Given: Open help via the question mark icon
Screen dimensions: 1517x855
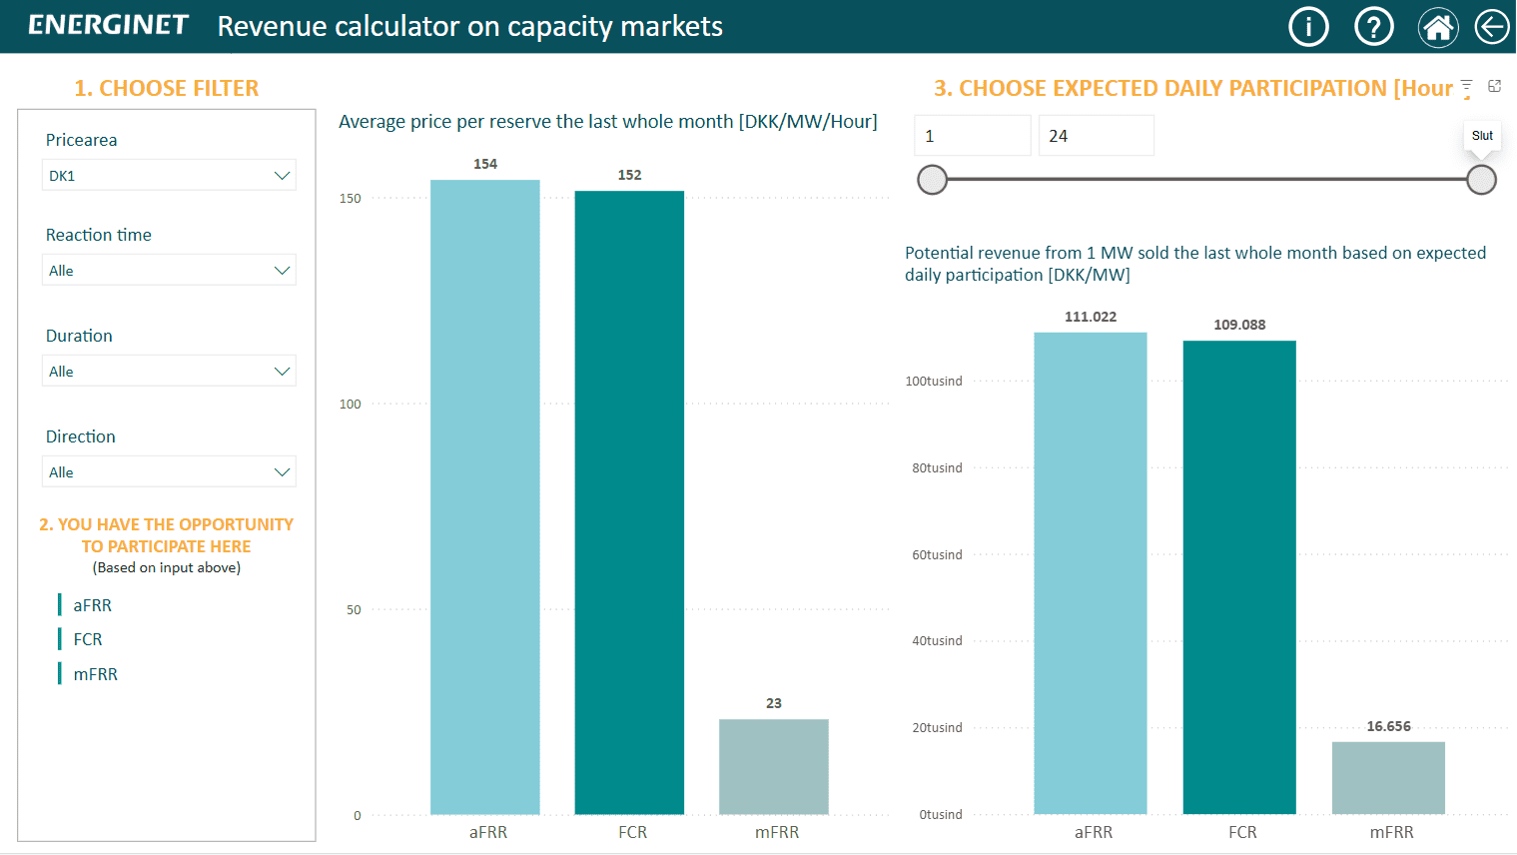Looking at the screenshot, I should coord(1373,27).
